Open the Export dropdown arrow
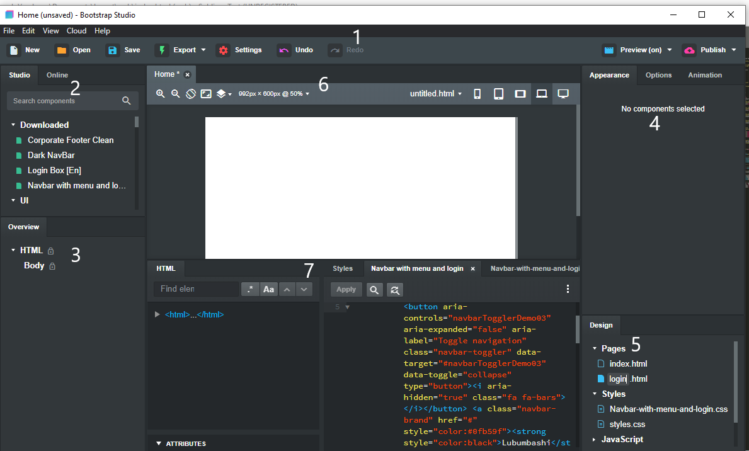749x451 pixels. [203, 50]
